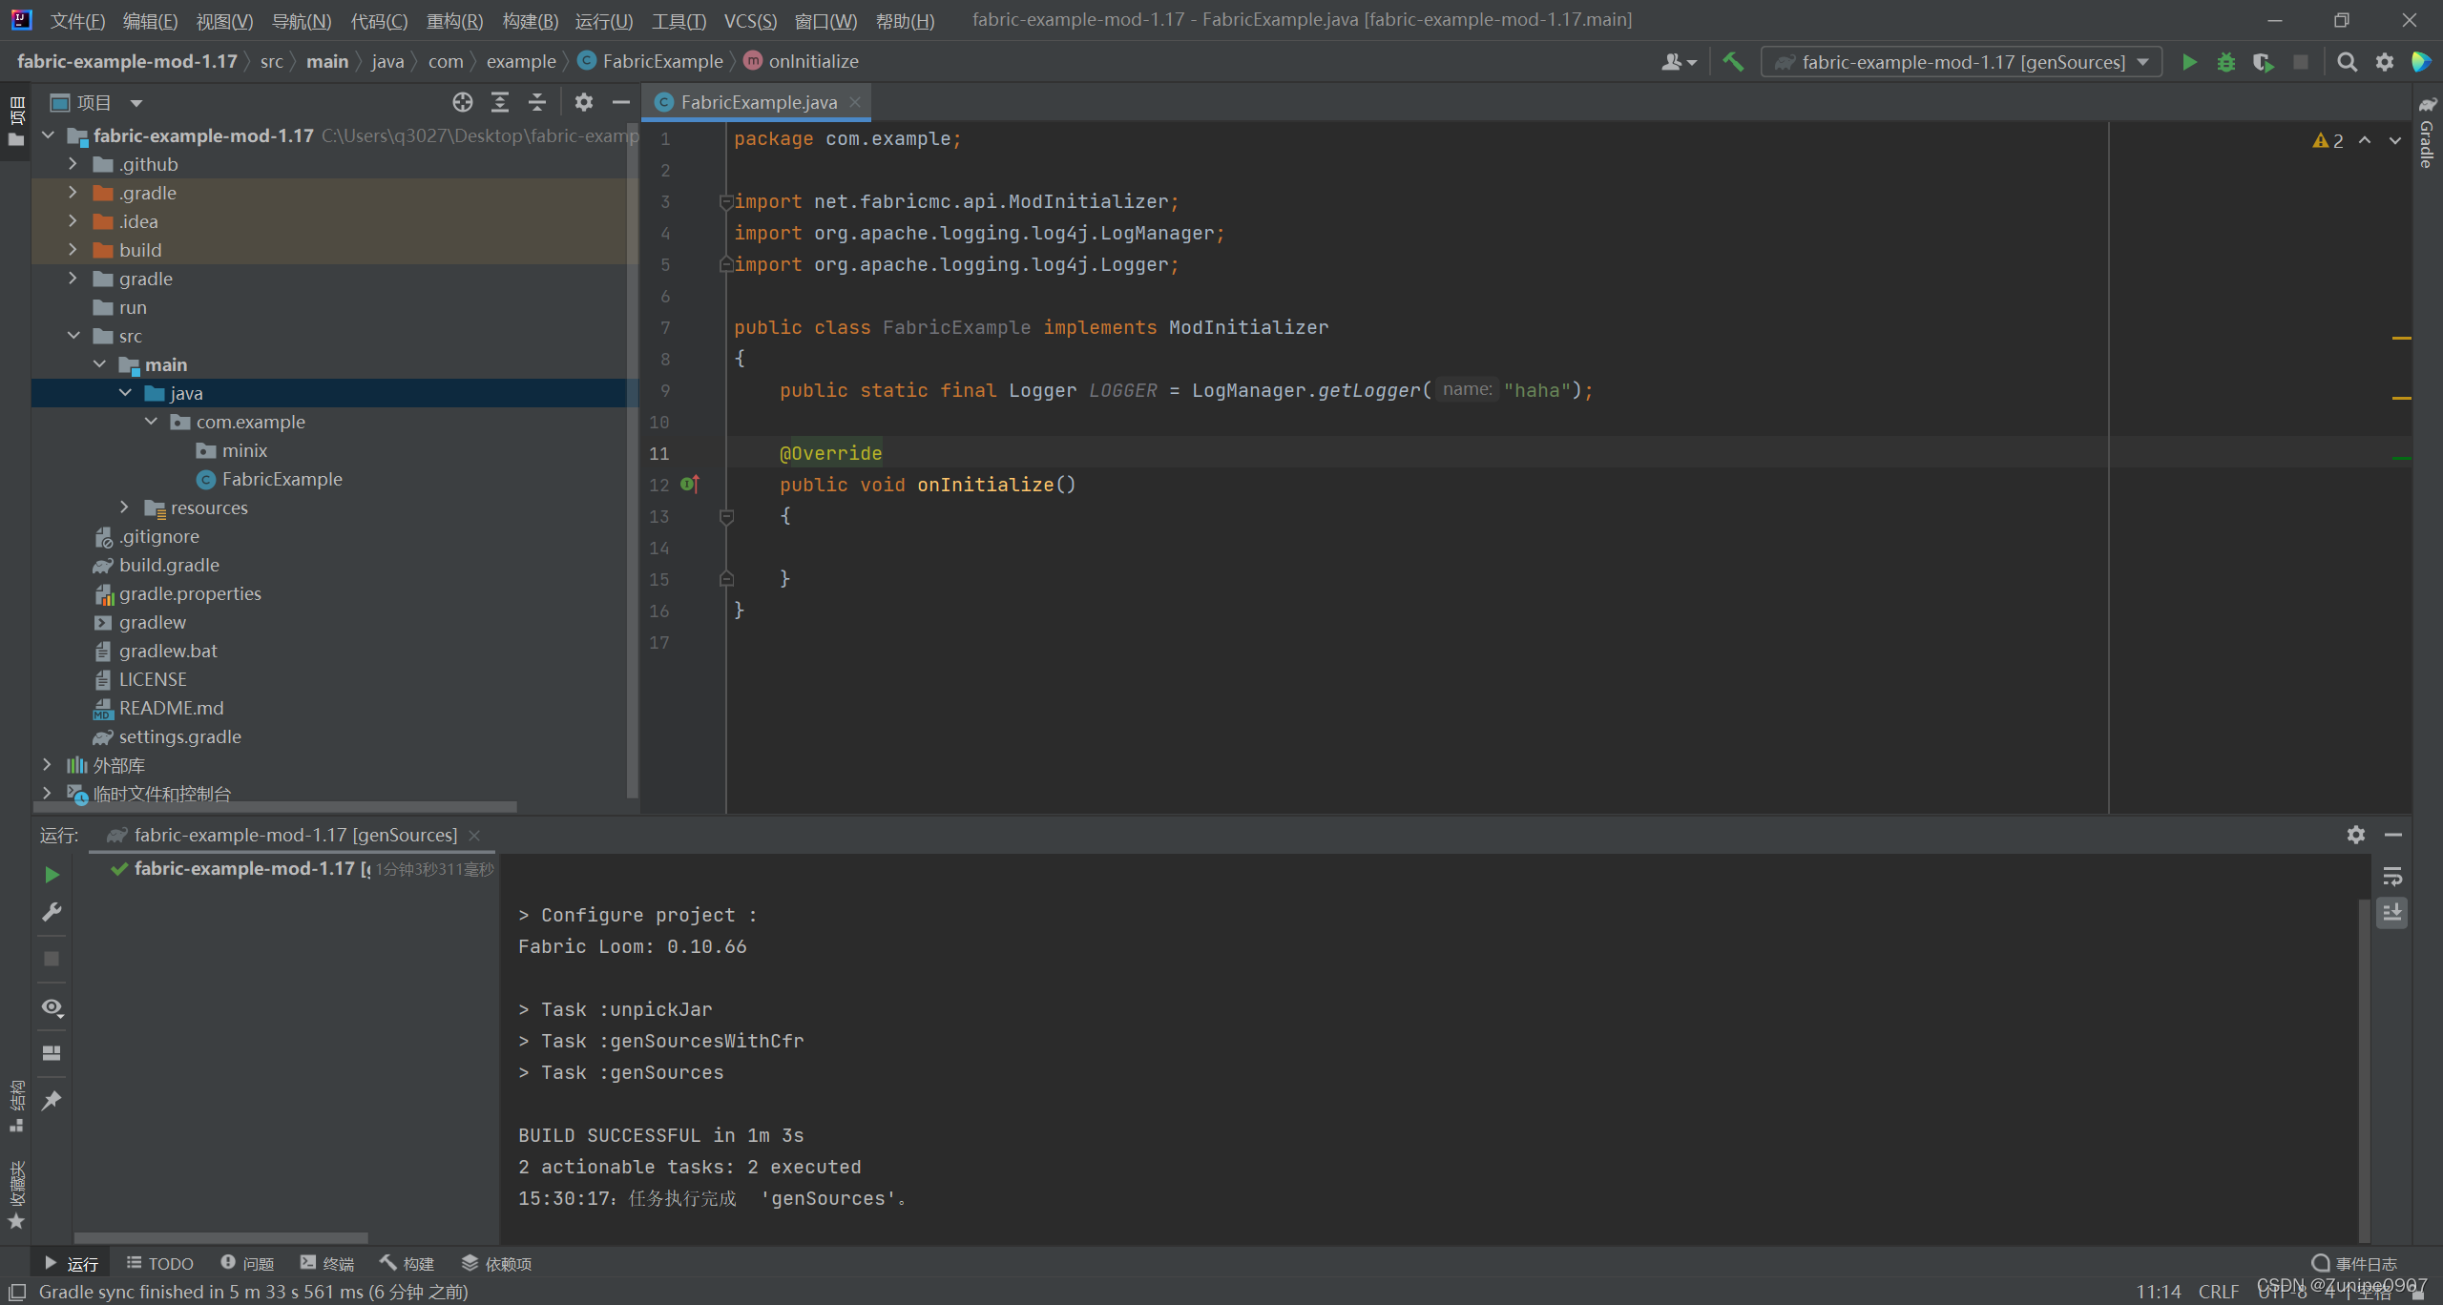This screenshot has height=1305, width=2443.
Task: Rerun the Gradle task in Run panel
Action: click(x=52, y=875)
